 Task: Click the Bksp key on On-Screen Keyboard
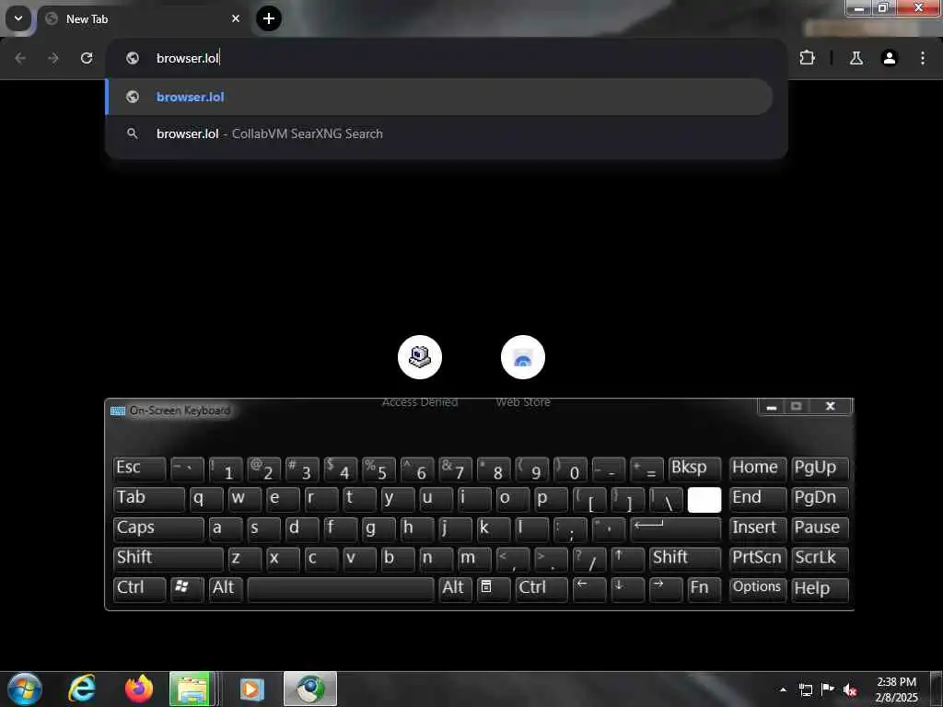(694, 469)
